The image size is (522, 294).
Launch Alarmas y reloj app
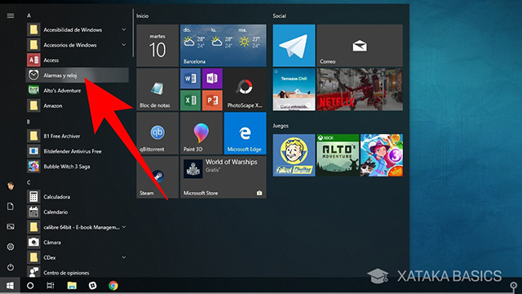(x=77, y=75)
